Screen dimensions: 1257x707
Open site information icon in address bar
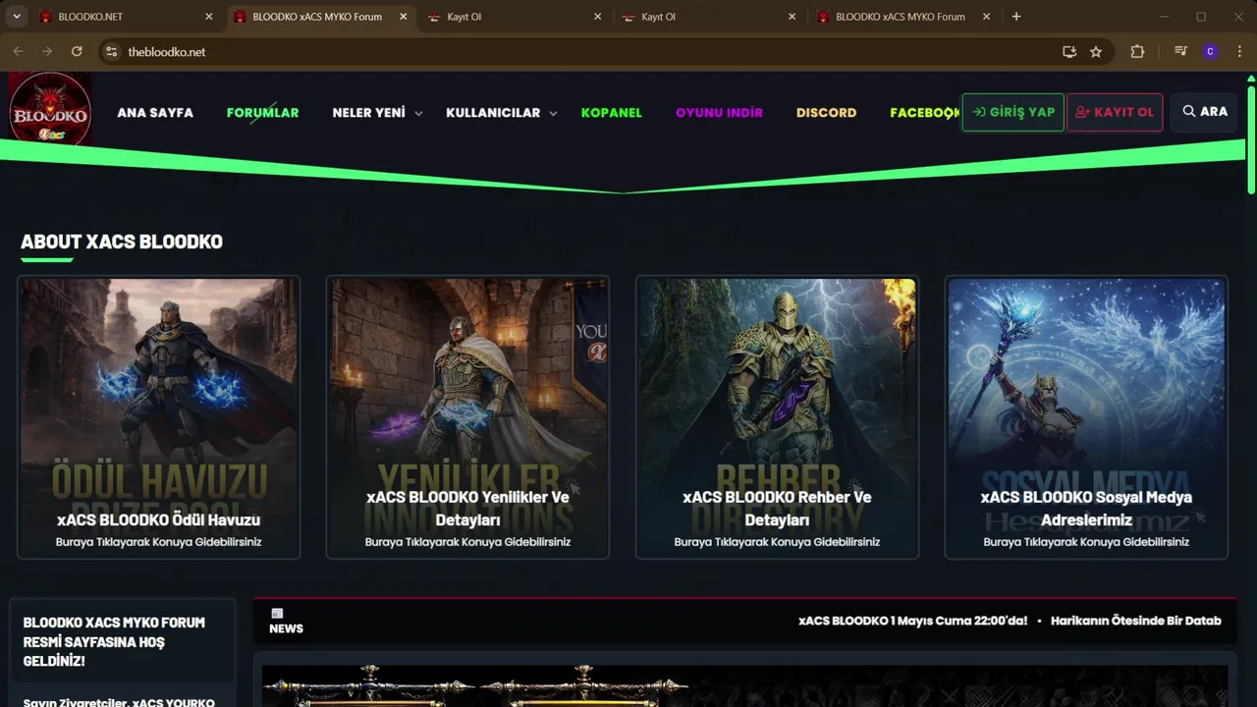[111, 52]
